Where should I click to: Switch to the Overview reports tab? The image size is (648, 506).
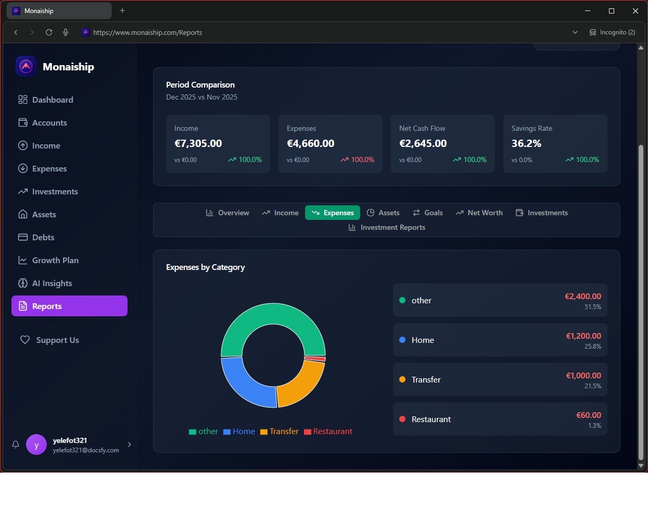(227, 213)
